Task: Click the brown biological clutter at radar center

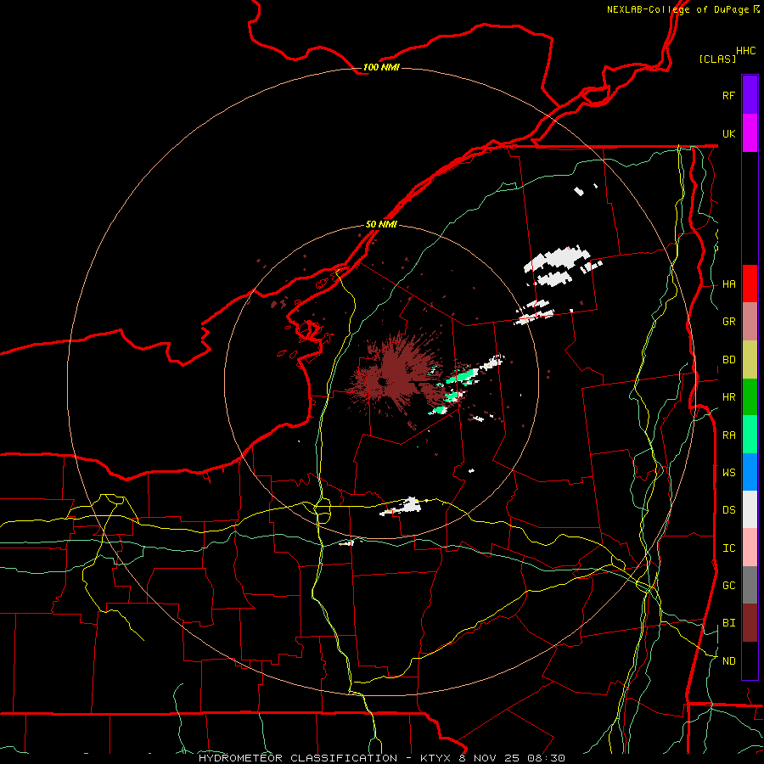Action: click(396, 375)
